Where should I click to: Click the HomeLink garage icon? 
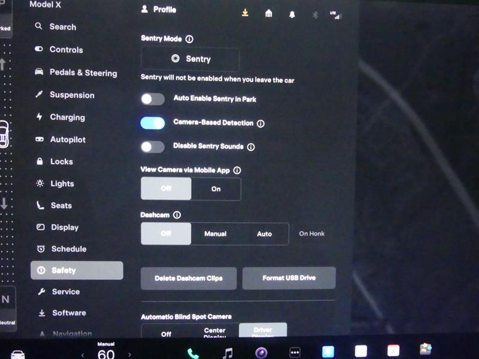(268, 13)
